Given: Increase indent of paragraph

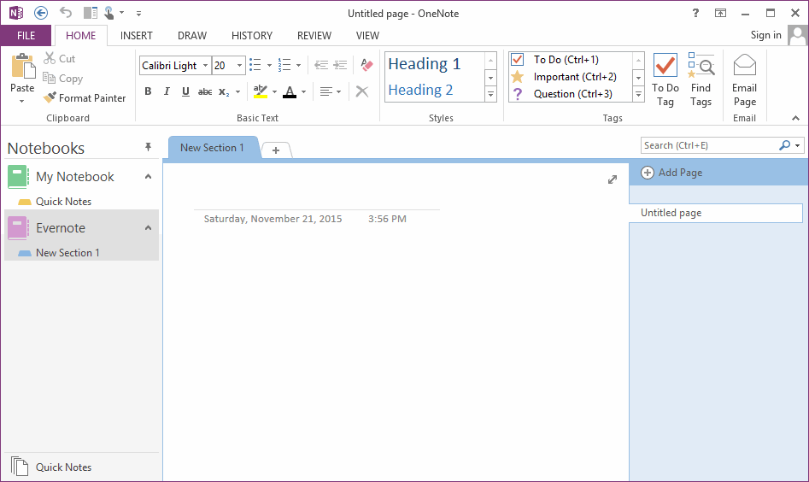Looking at the screenshot, I should click(340, 65).
